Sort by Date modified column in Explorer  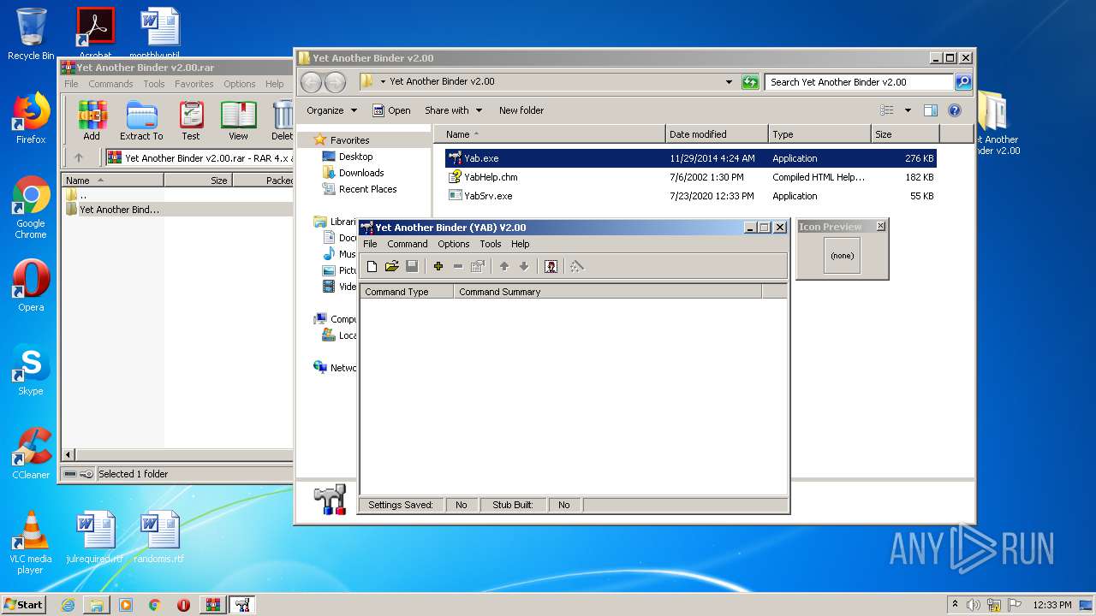[717, 134]
